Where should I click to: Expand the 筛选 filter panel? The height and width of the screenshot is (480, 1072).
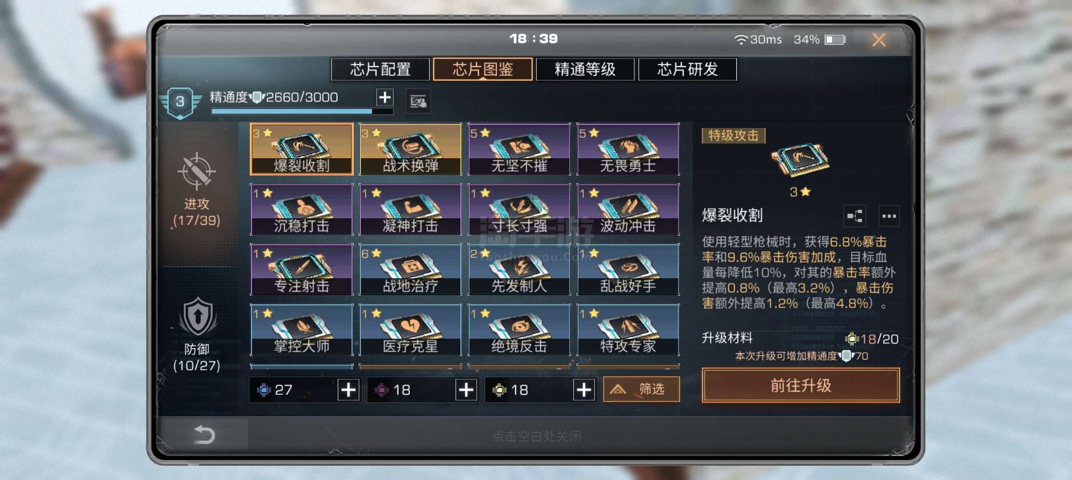tap(641, 389)
